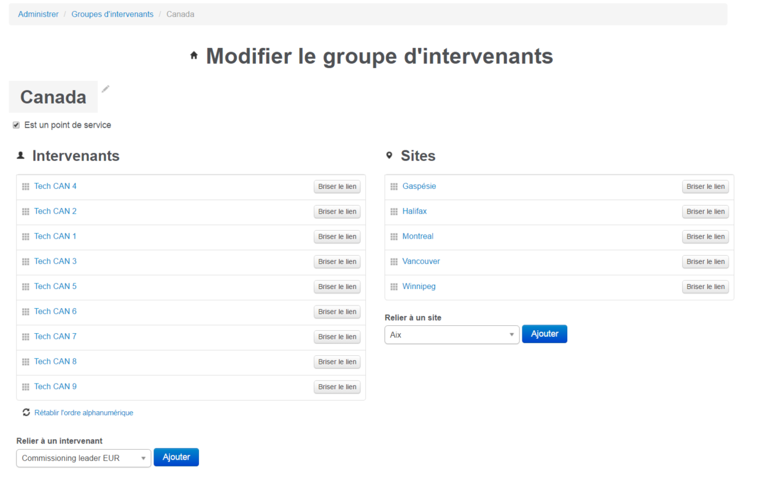Click the home icon beside the page title
This screenshot has height=478, width=768.
tap(193, 56)
